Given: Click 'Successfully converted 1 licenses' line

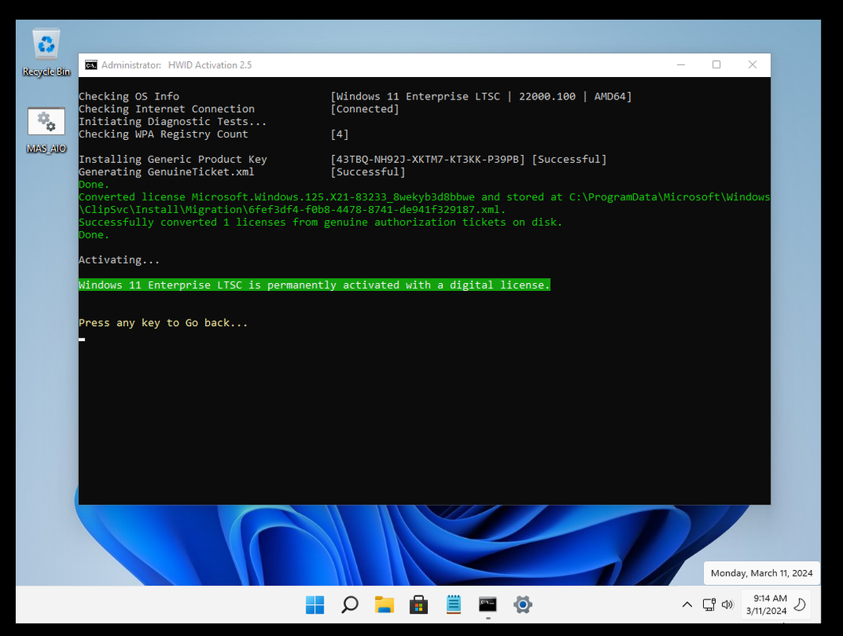Looking at the screenshot, I should [320, 222].
